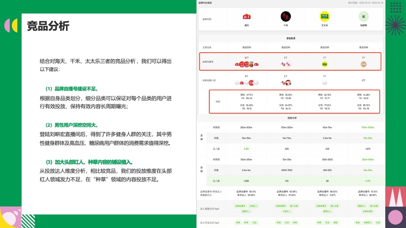Click 海天's 男性 47.71% value
This screenshot has width=406, height=228.
click(x=247, y=95)
